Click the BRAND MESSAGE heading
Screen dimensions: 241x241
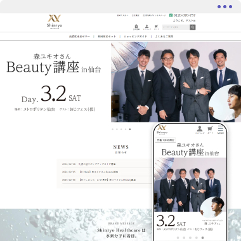pyautogui.click(x=121, y=223)
